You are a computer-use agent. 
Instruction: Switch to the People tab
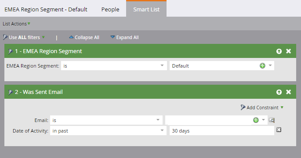pos(110,9)
